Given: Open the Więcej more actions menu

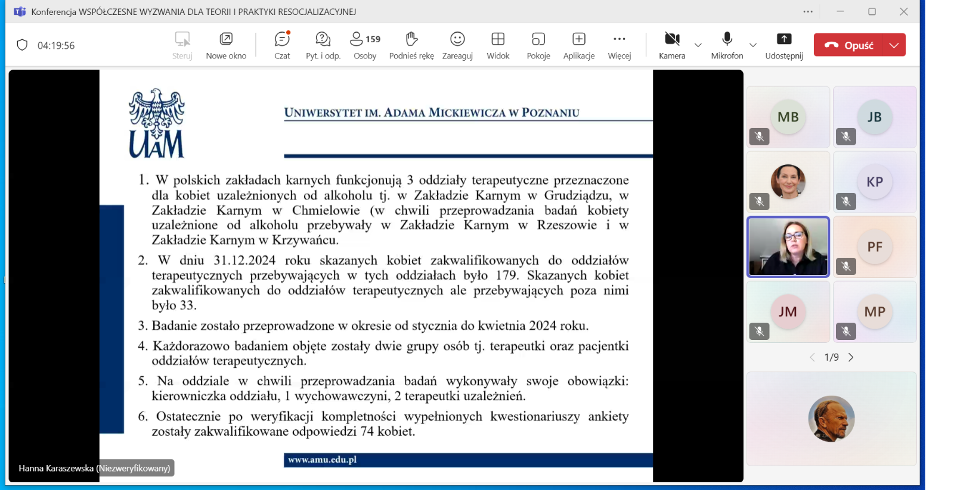Looking at the screenshot, I should [x=620, y=45].
